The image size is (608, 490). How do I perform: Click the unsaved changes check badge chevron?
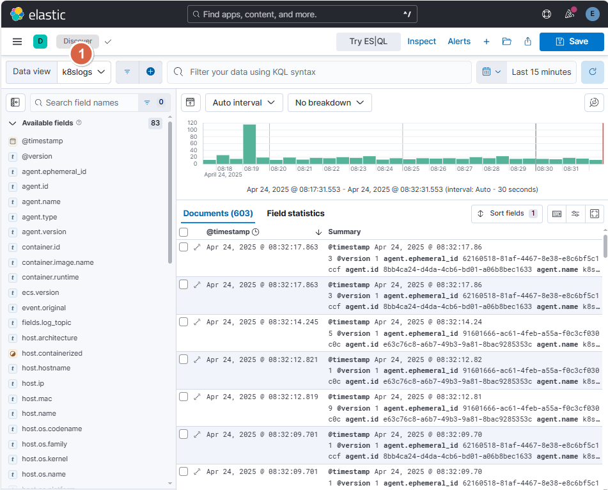(x=108, y=42)
